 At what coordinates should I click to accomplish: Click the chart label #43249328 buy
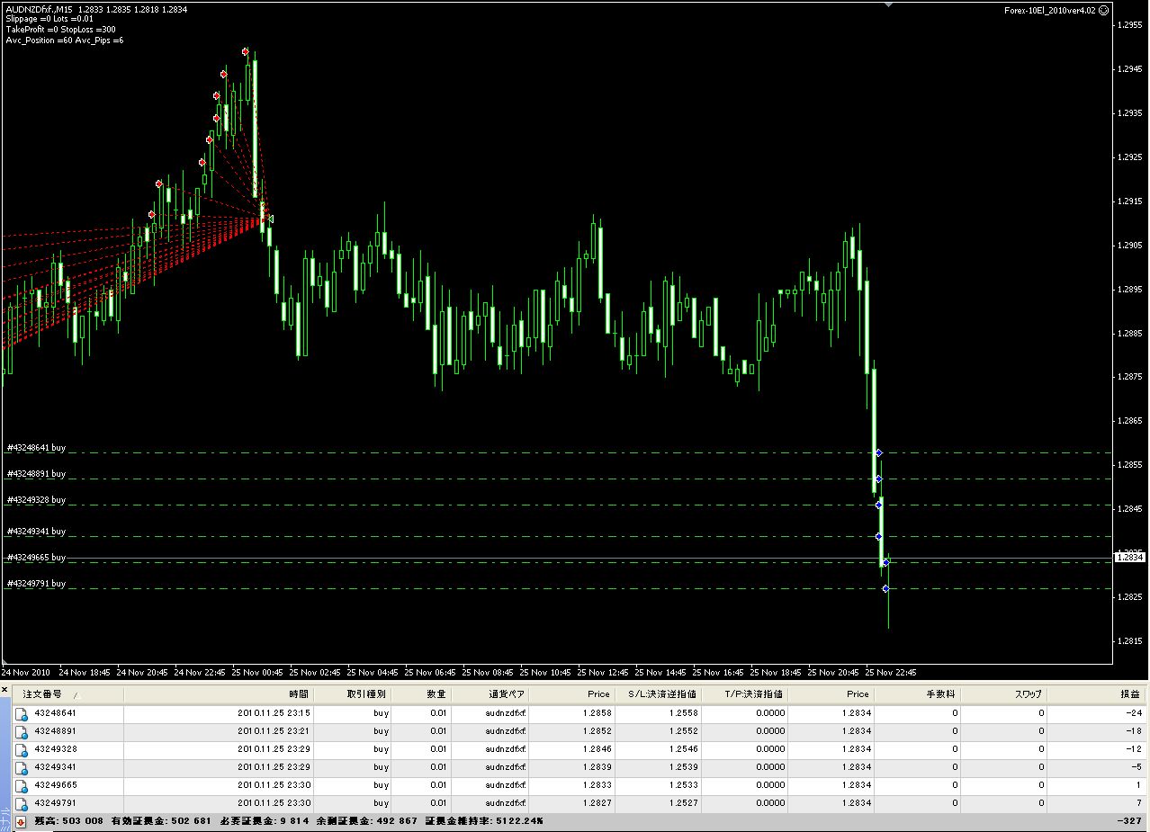click(x=36, y=499)
